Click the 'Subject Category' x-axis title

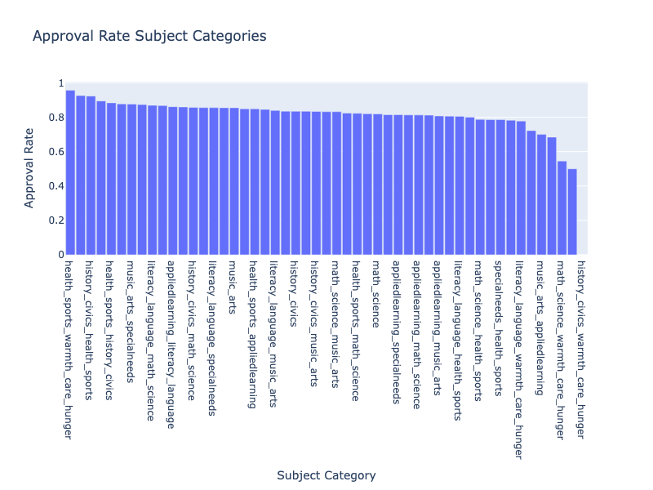(x=326, y=475)
